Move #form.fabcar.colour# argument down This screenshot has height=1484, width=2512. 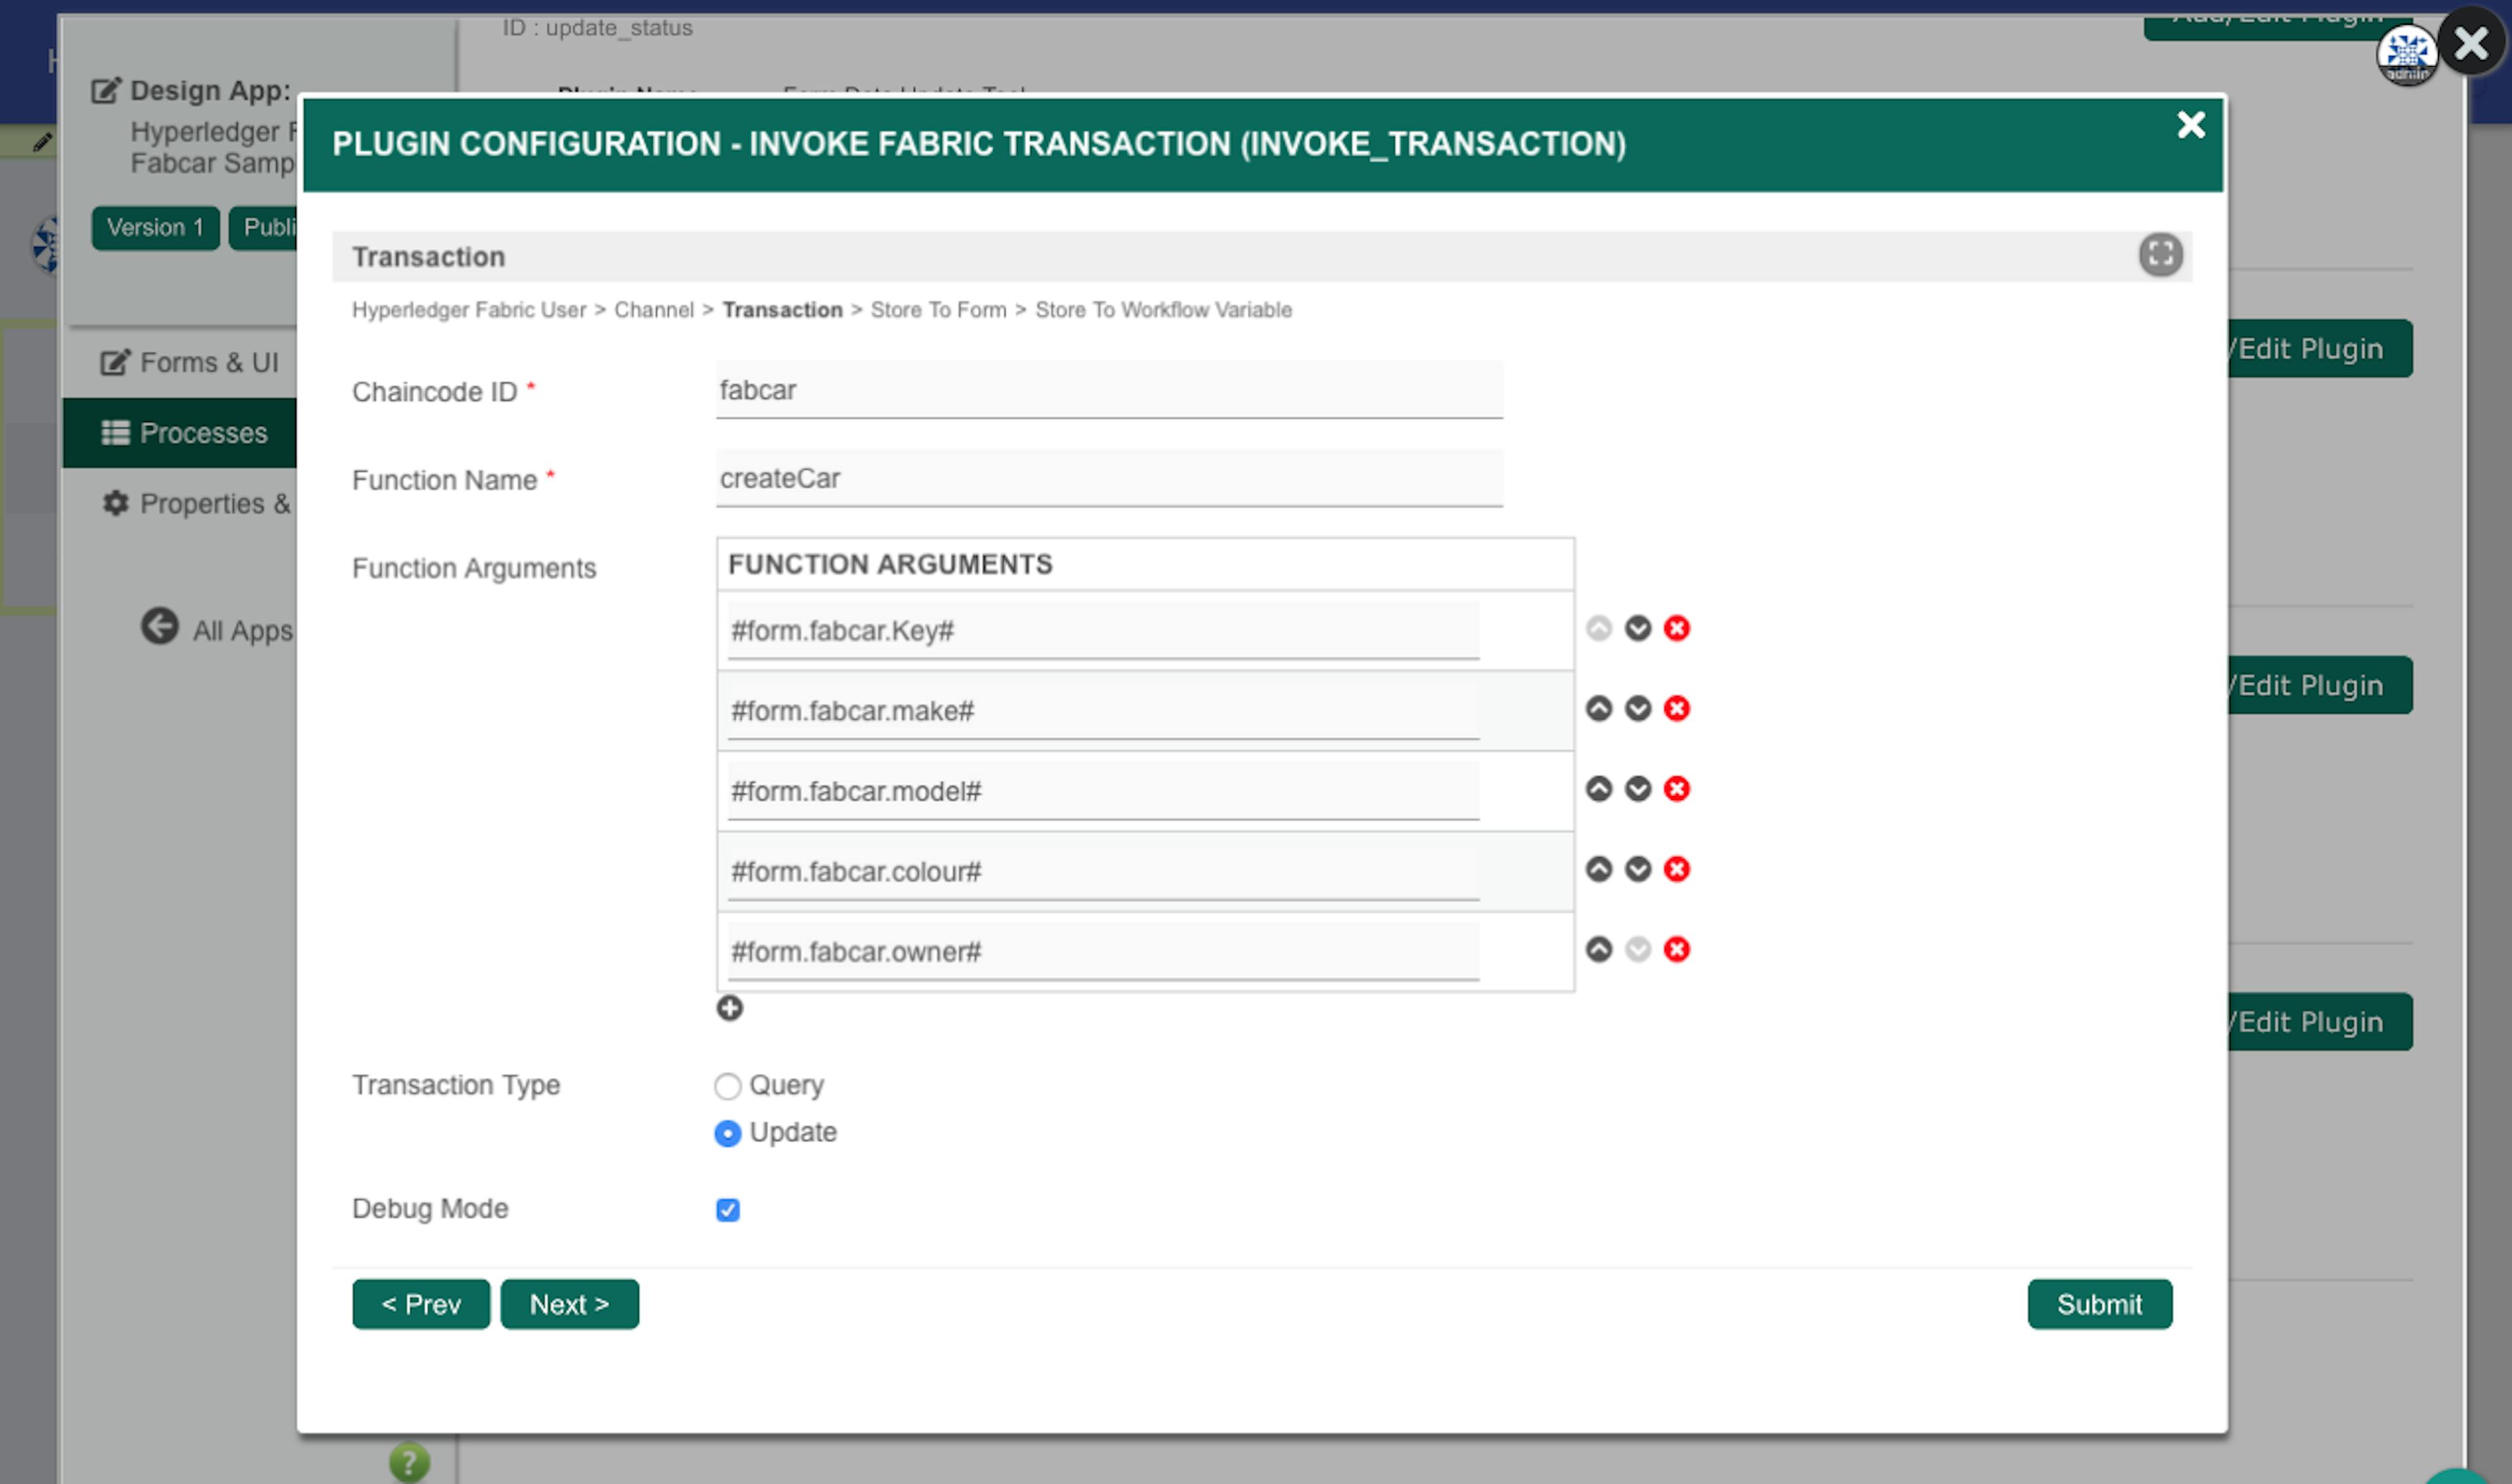[x=1637, y=869]
